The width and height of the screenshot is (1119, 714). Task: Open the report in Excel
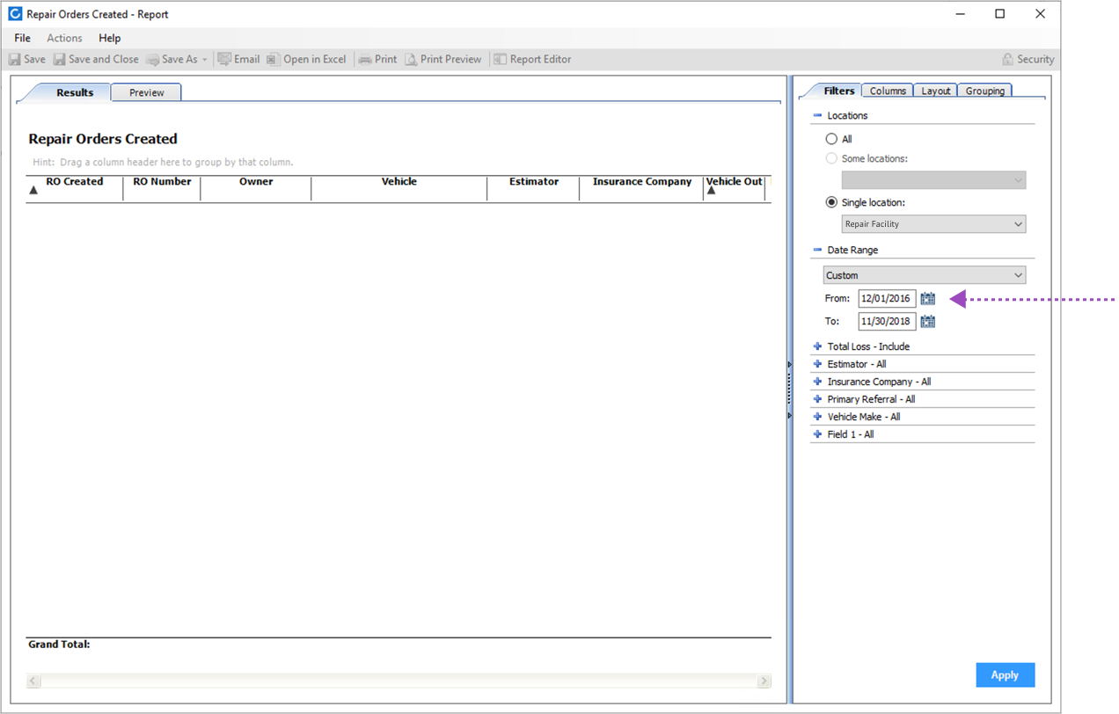(307, 59)
